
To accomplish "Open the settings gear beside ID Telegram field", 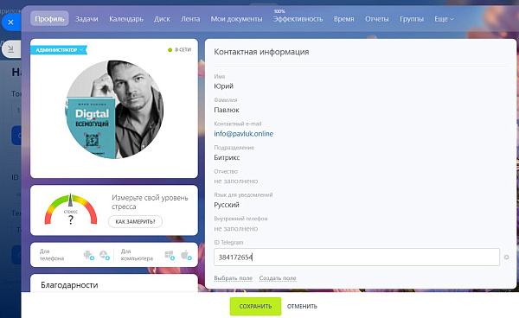I will [506, 257].
